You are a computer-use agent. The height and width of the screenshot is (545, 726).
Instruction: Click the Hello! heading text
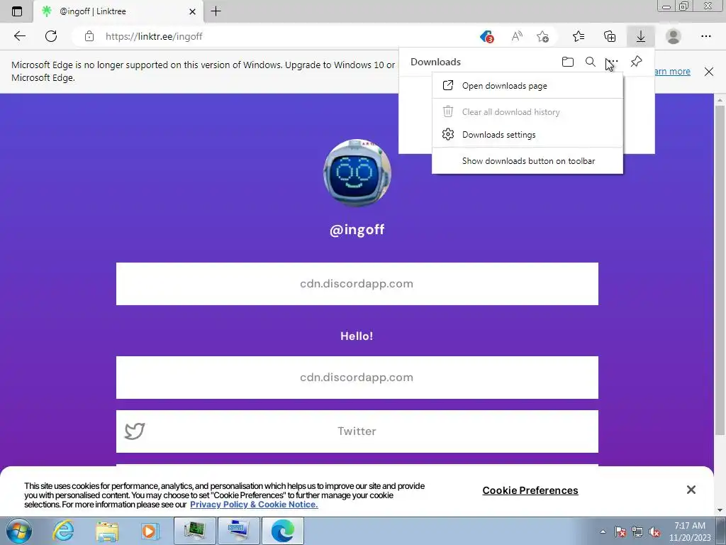[357, 336]
